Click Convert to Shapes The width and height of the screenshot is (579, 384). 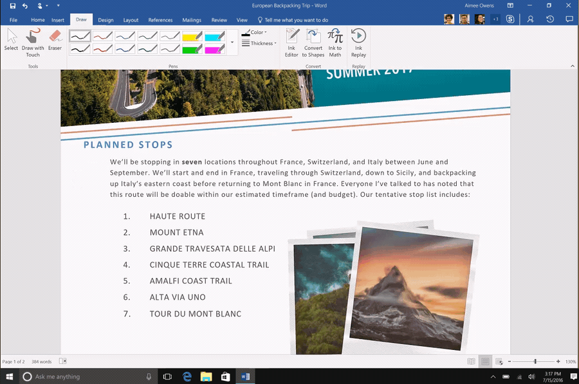[x=313, y=42]
